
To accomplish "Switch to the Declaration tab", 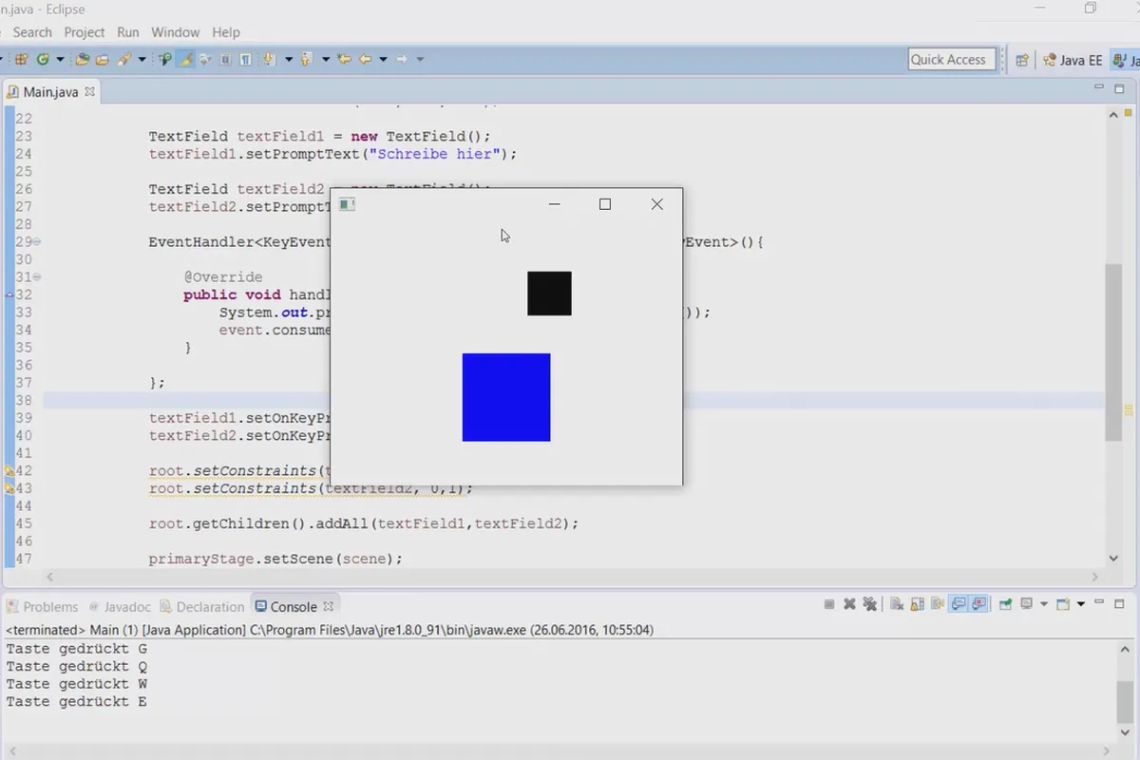I will tap(202, 606).
